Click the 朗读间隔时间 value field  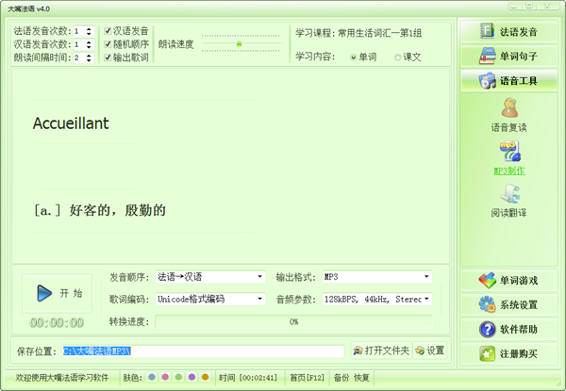(79, 57)
